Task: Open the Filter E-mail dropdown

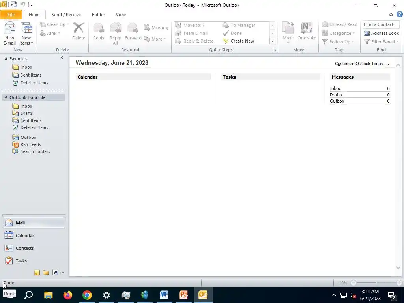Action: click(x=381, y=42)
